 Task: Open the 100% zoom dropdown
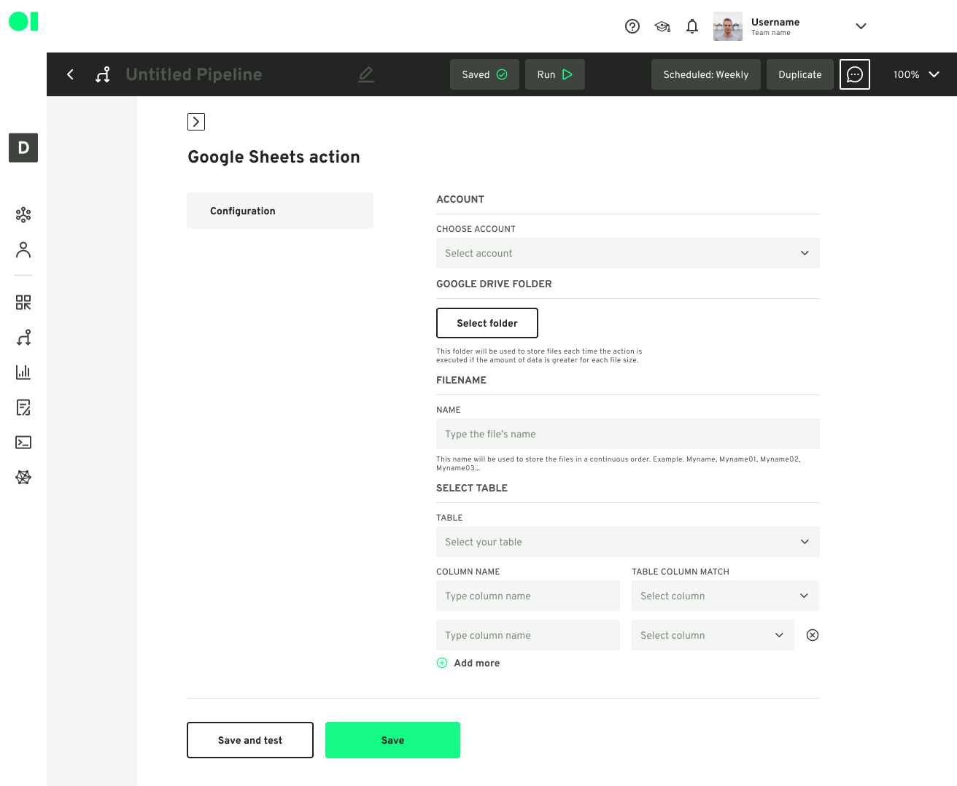pyautogui.click(x=916, y=74)
